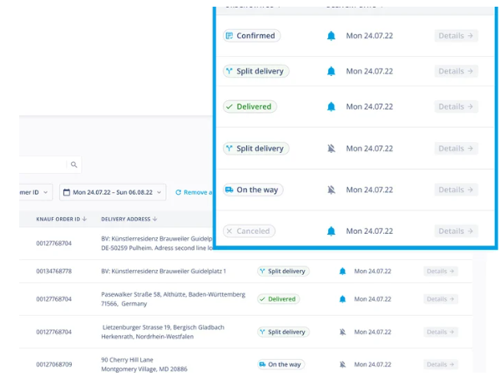The width and height of the screenshot is (500, 391).
Task: Click the zoomed On the way truck badge
Action: tap(253, 190)
